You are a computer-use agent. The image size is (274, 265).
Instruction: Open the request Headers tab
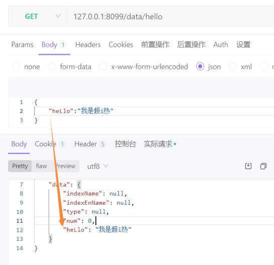(88, 45)
